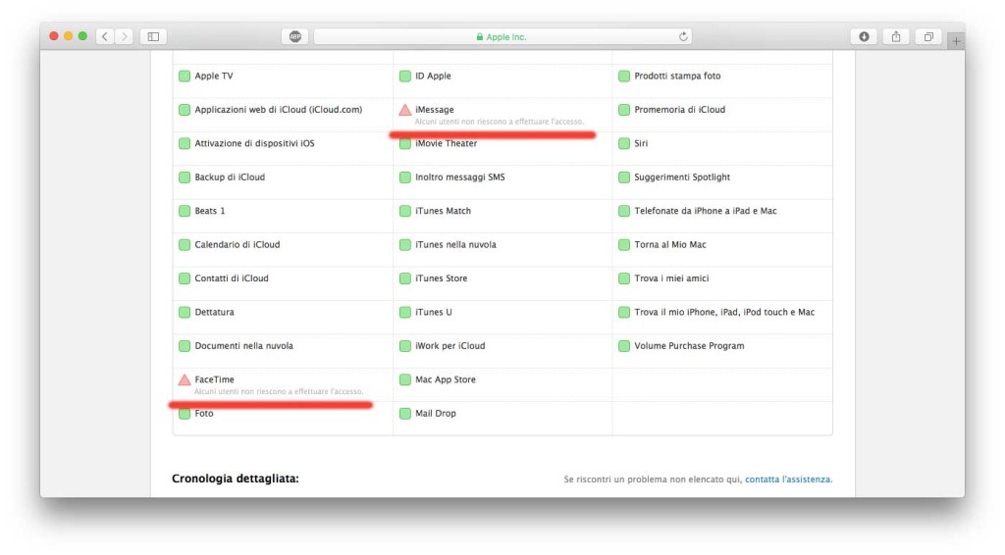Open the contatta l'assistenza link
Viewport: 1005px width, 555px height.
(788, 479)
